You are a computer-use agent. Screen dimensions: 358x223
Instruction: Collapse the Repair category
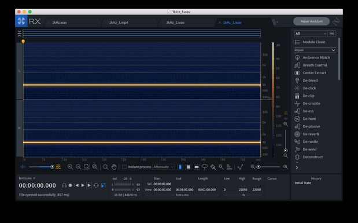point(315,50)
